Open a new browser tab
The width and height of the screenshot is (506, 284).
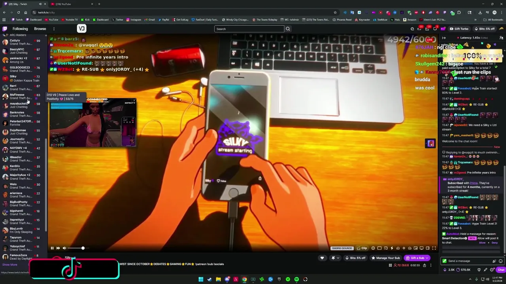point(99,4)
